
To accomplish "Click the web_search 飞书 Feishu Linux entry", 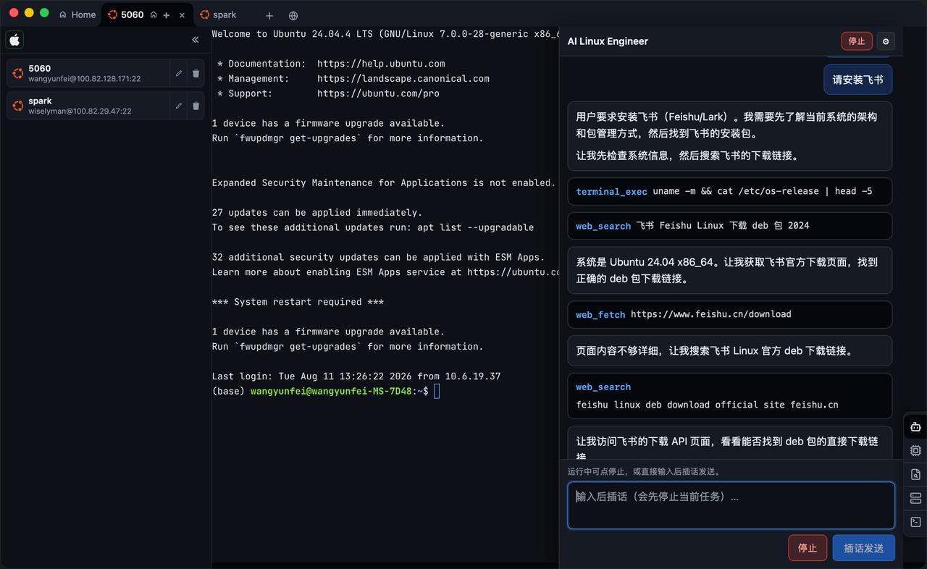I will pyautogui.click(x=729, y=226).
